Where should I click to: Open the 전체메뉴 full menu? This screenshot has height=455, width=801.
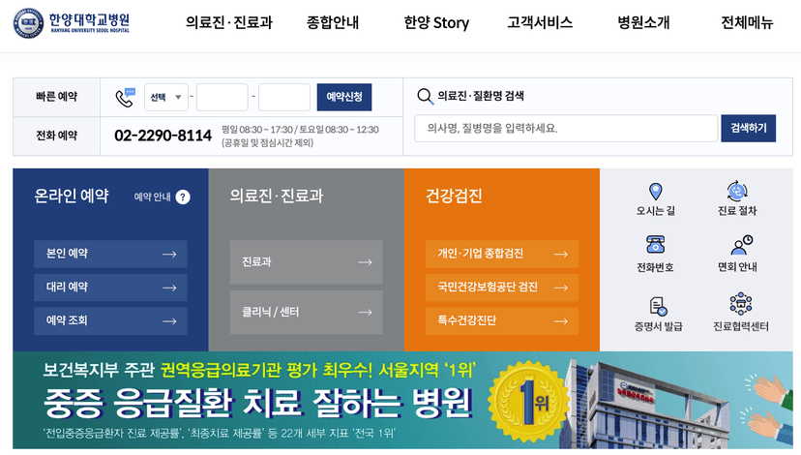(x=747, y=22)
